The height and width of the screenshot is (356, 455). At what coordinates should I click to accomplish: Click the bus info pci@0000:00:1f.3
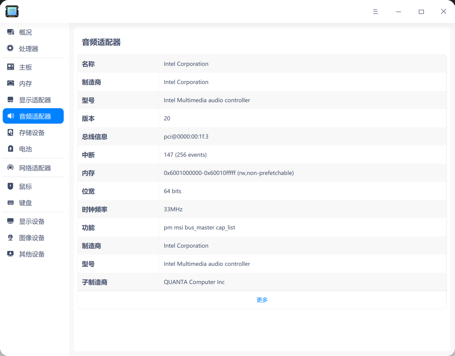(x=186, y=137)
